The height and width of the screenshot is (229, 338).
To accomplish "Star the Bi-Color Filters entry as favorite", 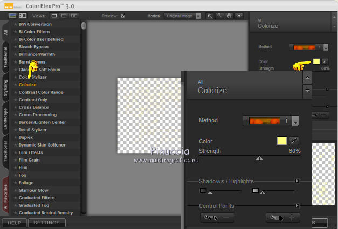I will [15, 32].
